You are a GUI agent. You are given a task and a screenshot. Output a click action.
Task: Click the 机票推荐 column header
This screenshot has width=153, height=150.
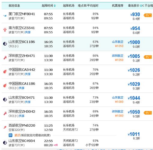point(118,6)
